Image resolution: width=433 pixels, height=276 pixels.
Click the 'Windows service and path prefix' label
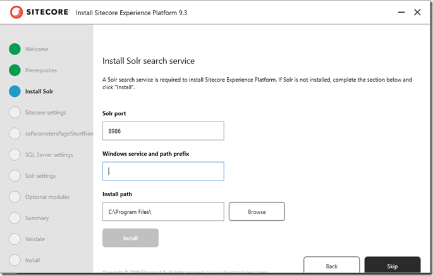pyautogui.click(x=146, y=154)
